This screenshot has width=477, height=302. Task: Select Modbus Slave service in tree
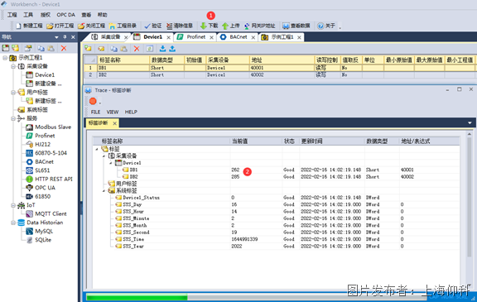click(53, 127)
